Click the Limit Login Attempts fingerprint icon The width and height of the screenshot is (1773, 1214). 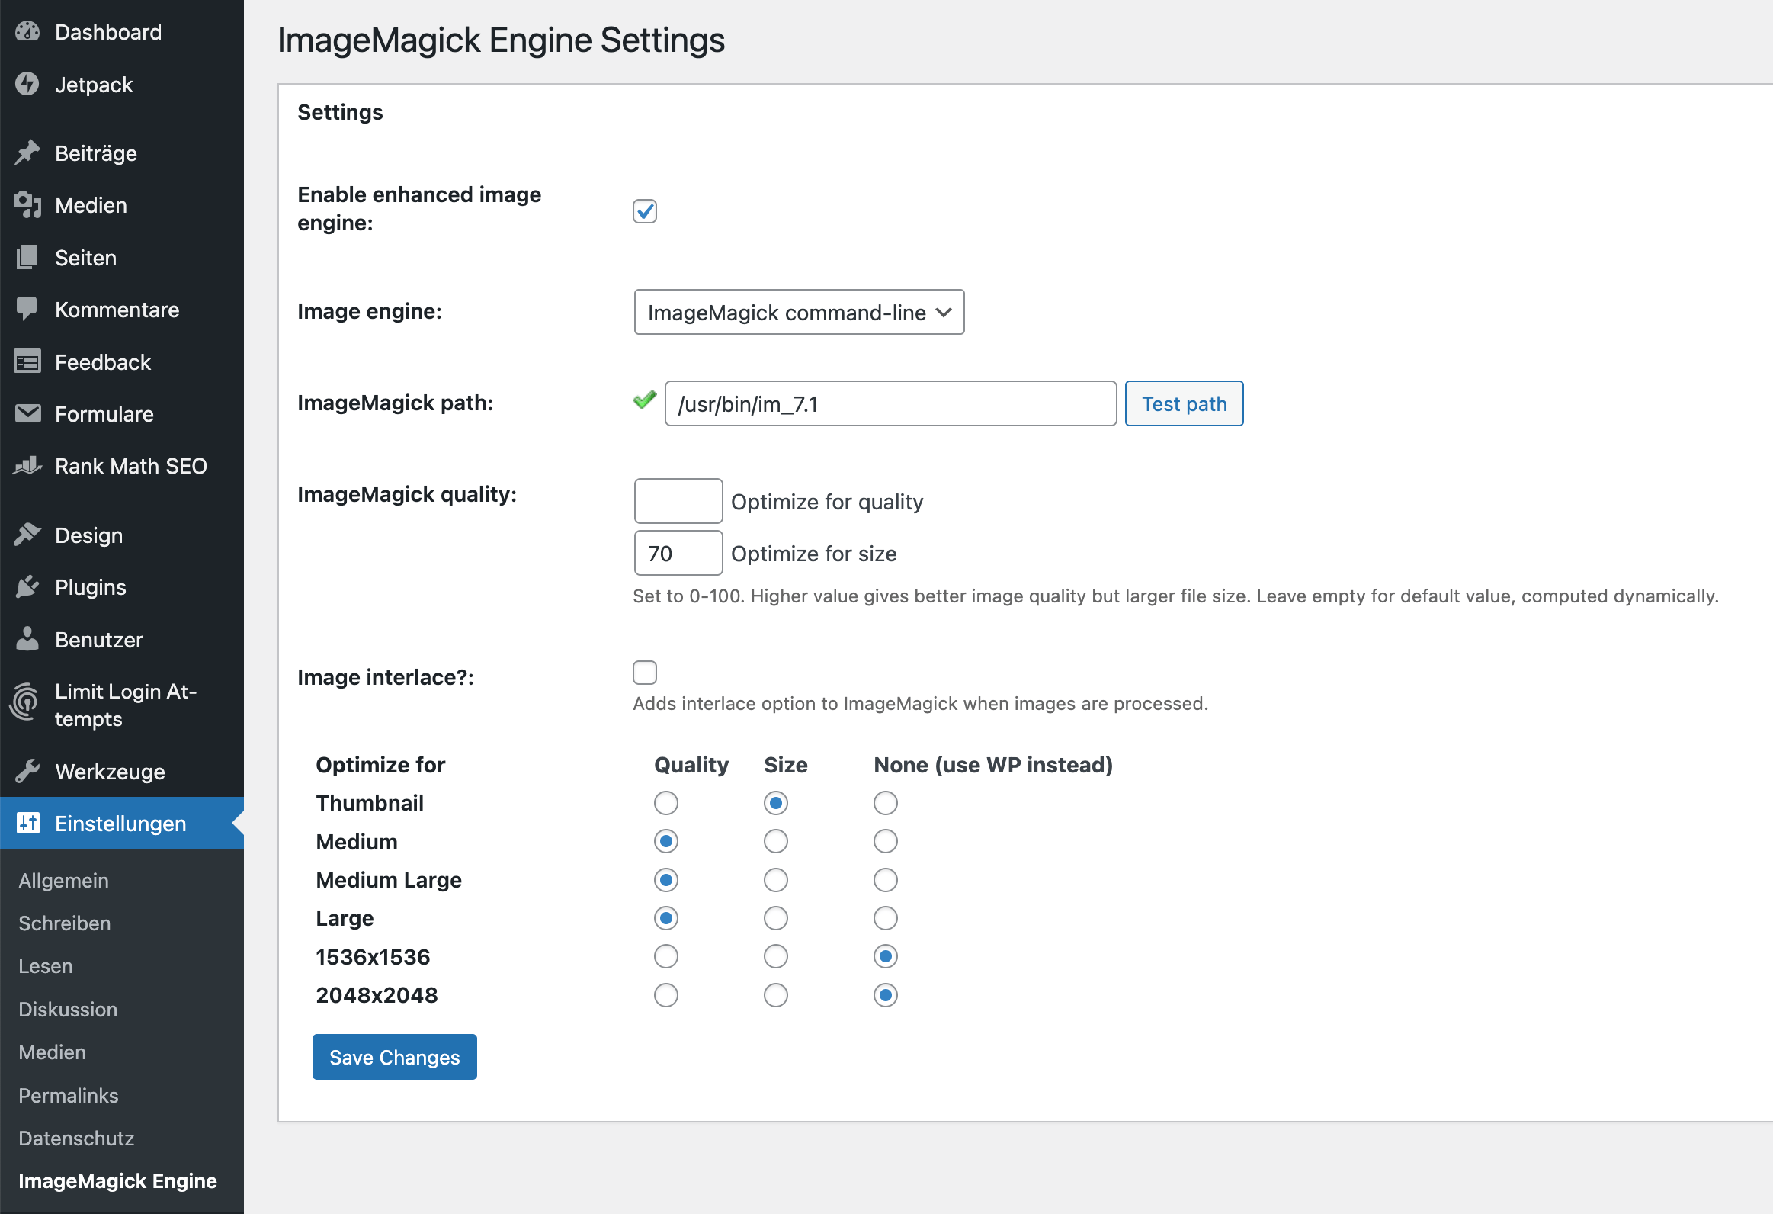click(24, 702)
